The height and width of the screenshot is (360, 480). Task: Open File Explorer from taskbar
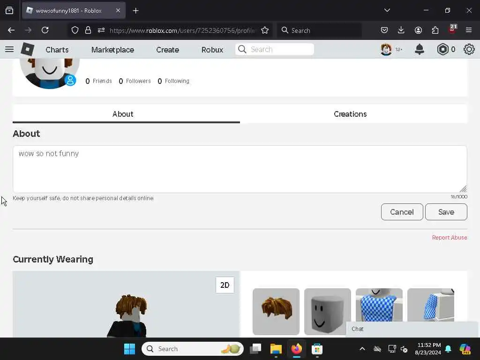point(276,349)
